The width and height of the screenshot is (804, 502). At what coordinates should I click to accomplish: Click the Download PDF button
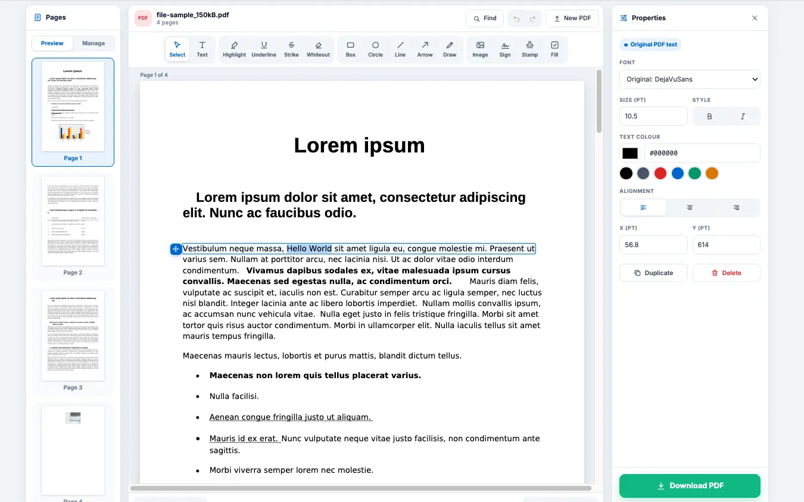tap(690, 486)
